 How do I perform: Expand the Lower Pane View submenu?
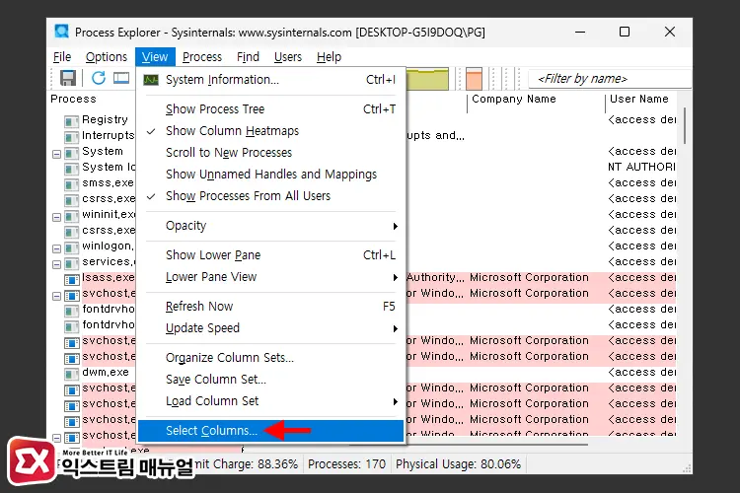pyautogui.click(x=271, y=276)
